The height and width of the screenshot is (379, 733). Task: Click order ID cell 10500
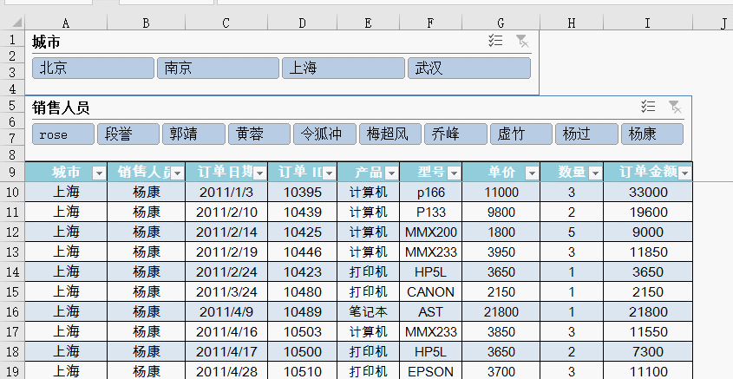[x=303, y=351]
